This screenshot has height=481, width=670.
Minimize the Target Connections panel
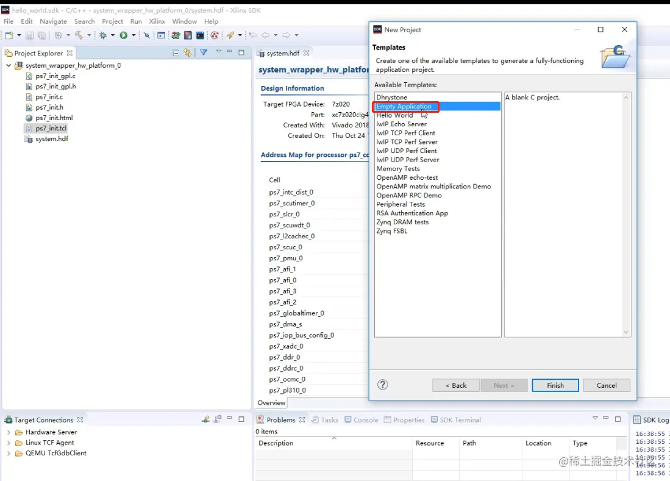coord(229,419)
